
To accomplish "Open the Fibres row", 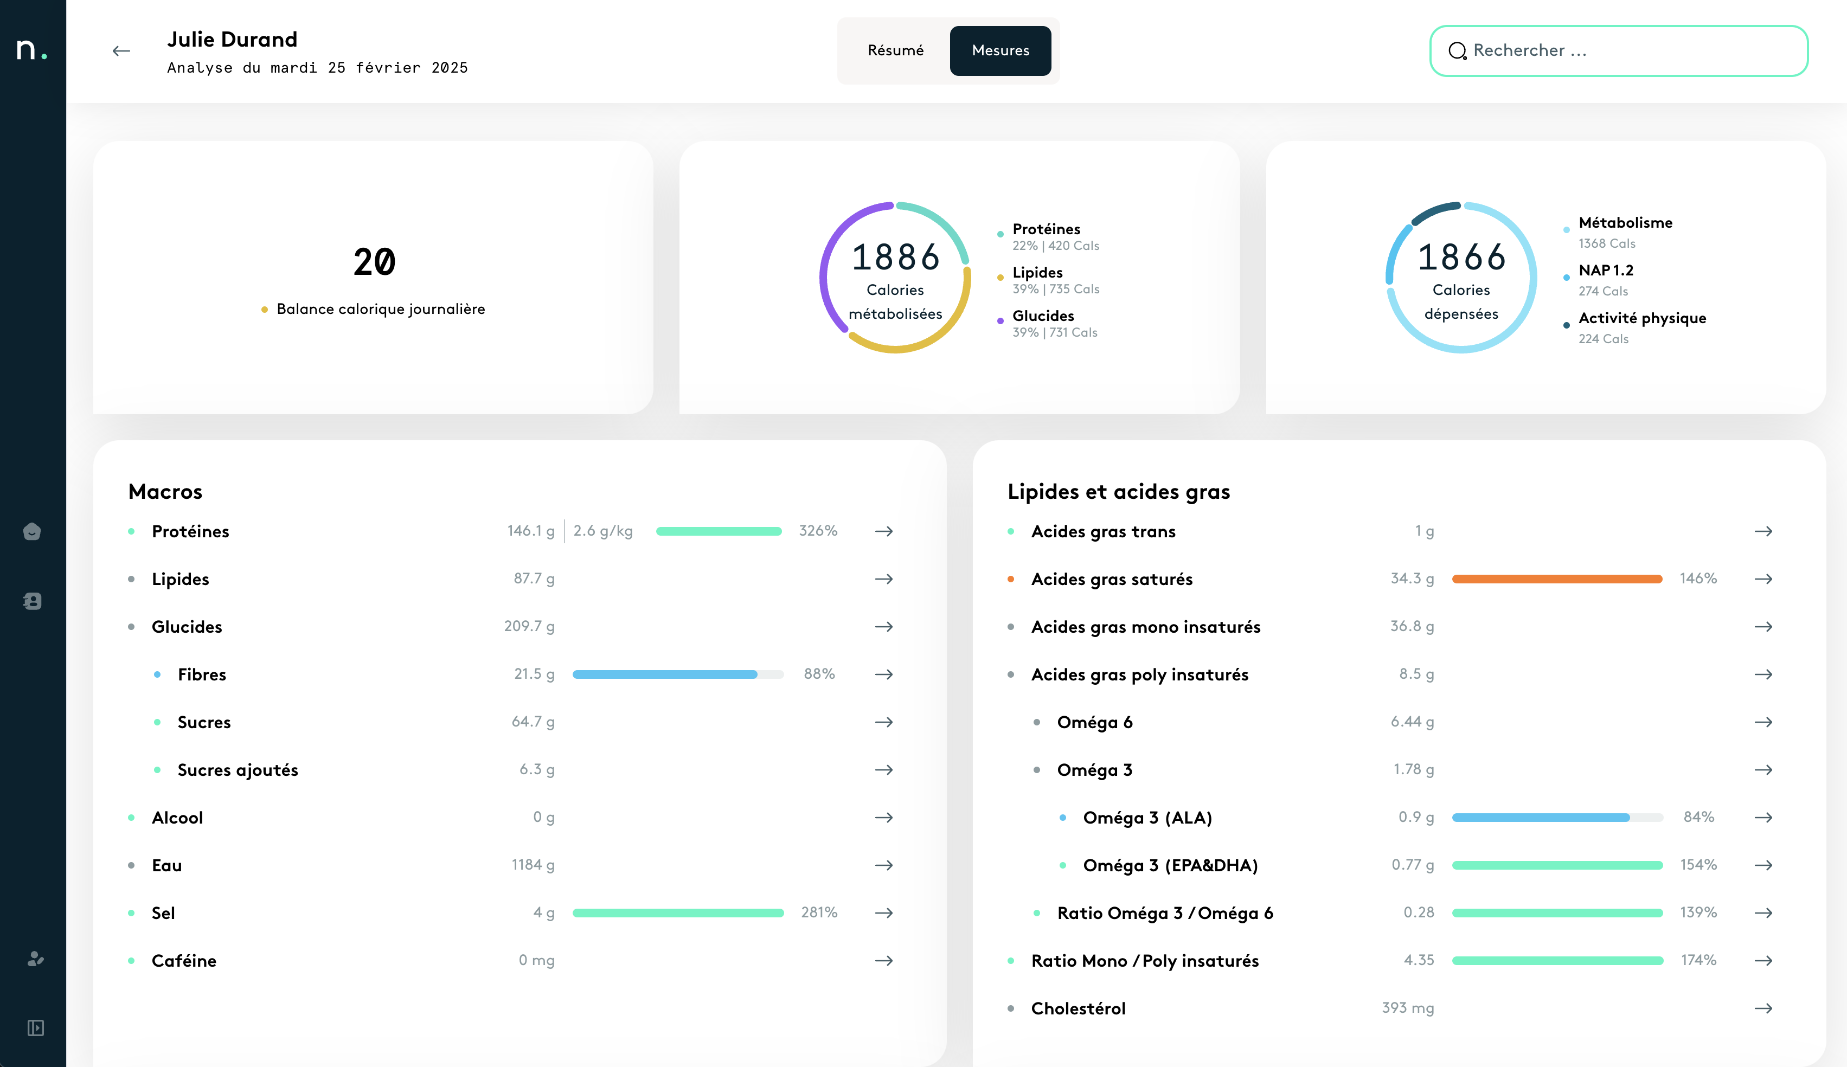I will point(202,674).
